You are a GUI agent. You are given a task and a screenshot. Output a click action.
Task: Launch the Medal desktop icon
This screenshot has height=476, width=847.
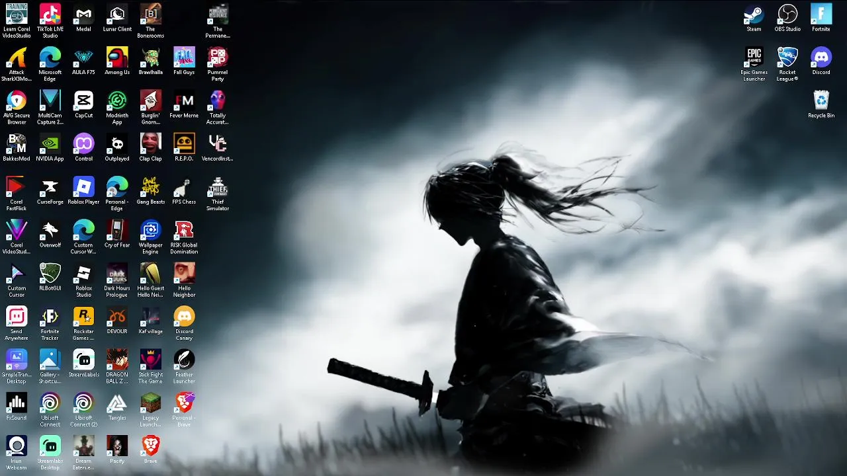[83, 18]
